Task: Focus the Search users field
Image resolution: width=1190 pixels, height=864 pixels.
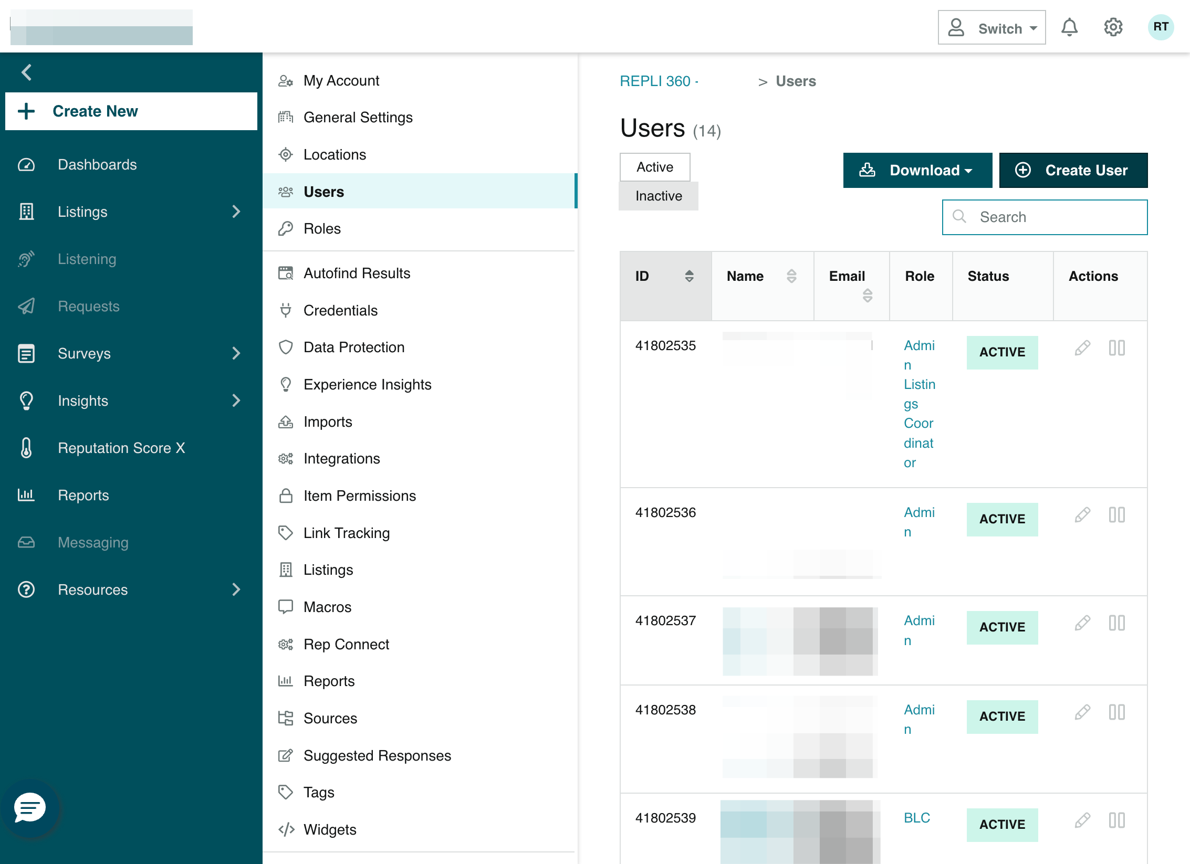Action: (x=1045, y=217)
